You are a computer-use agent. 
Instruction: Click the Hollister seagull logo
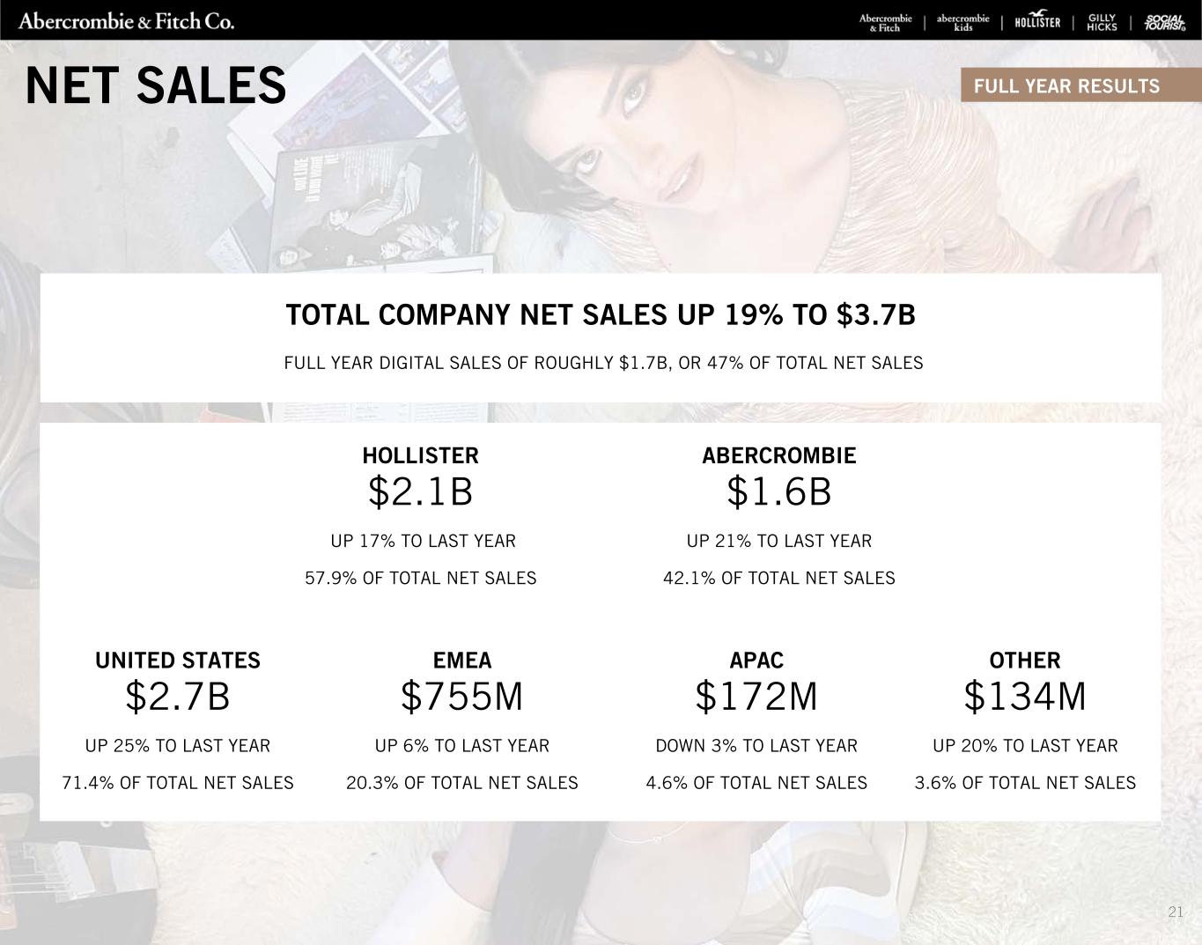tap(1037, 22)
